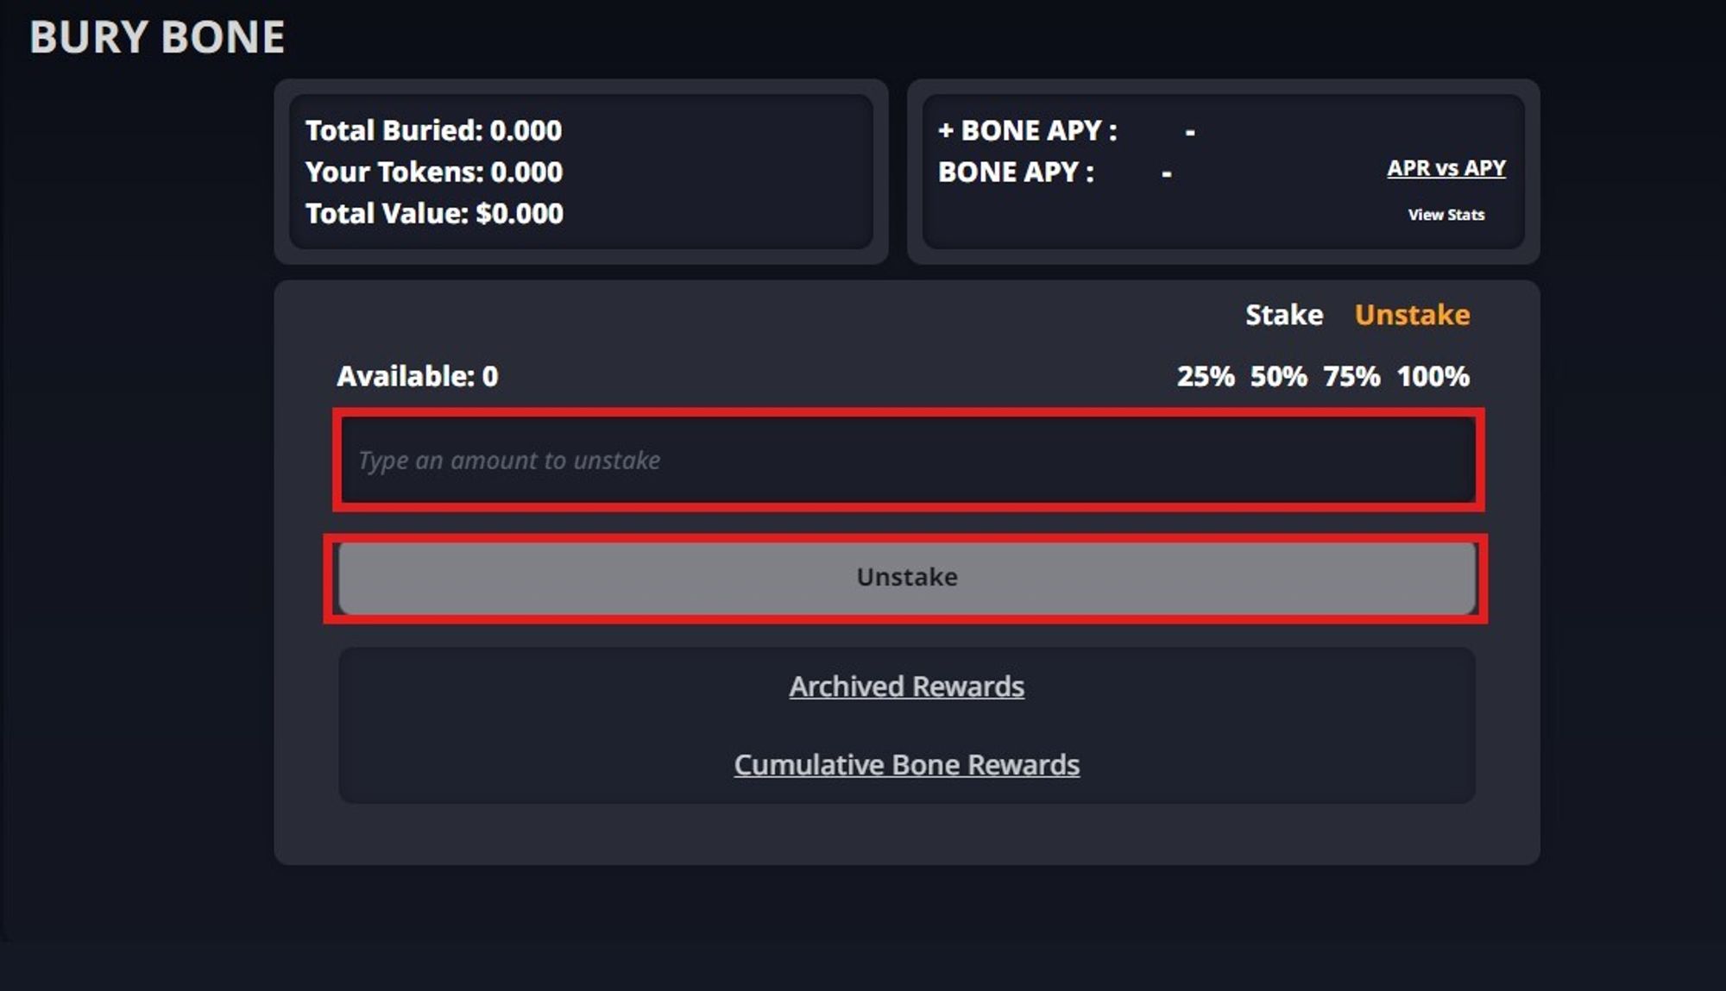Select the 100% amount shortcut

tap(1433, 376)
